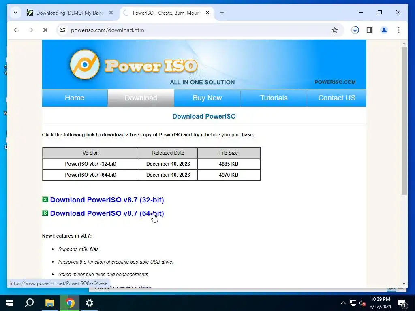This screenshot has height=311, width=415.
Task: Click the Released Date column header
Action: pos(168,153)
